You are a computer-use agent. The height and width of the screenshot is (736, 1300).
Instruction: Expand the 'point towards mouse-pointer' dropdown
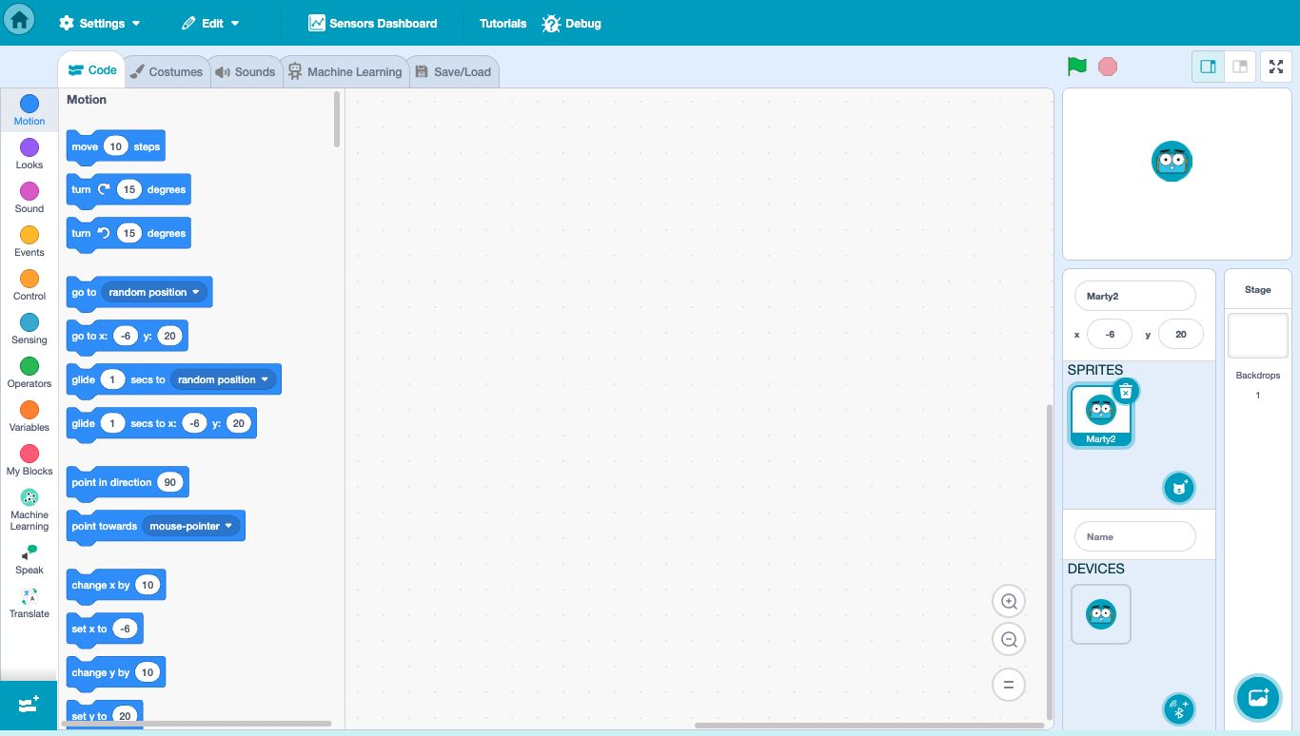click(x=191, y=526)
